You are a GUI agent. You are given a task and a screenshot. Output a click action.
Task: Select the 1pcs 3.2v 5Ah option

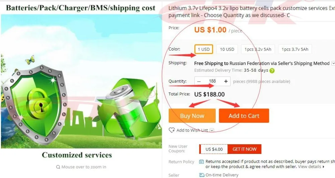click(x=258, y=49)
